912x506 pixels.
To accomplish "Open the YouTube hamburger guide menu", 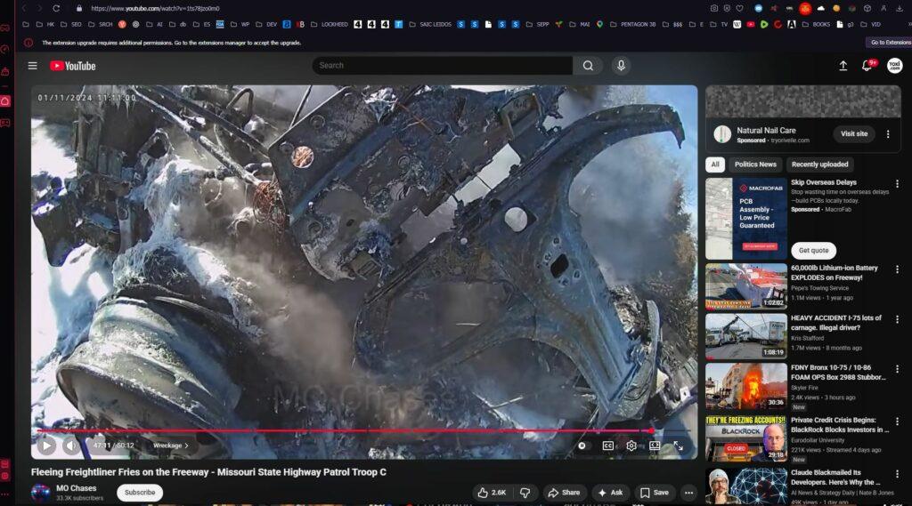I will [32, 66].
